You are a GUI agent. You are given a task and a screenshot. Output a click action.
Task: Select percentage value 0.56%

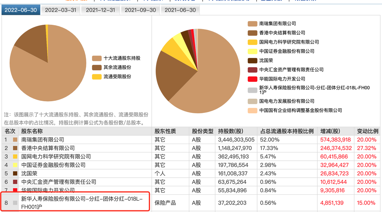pyautogui.click(x=268, y=203)
